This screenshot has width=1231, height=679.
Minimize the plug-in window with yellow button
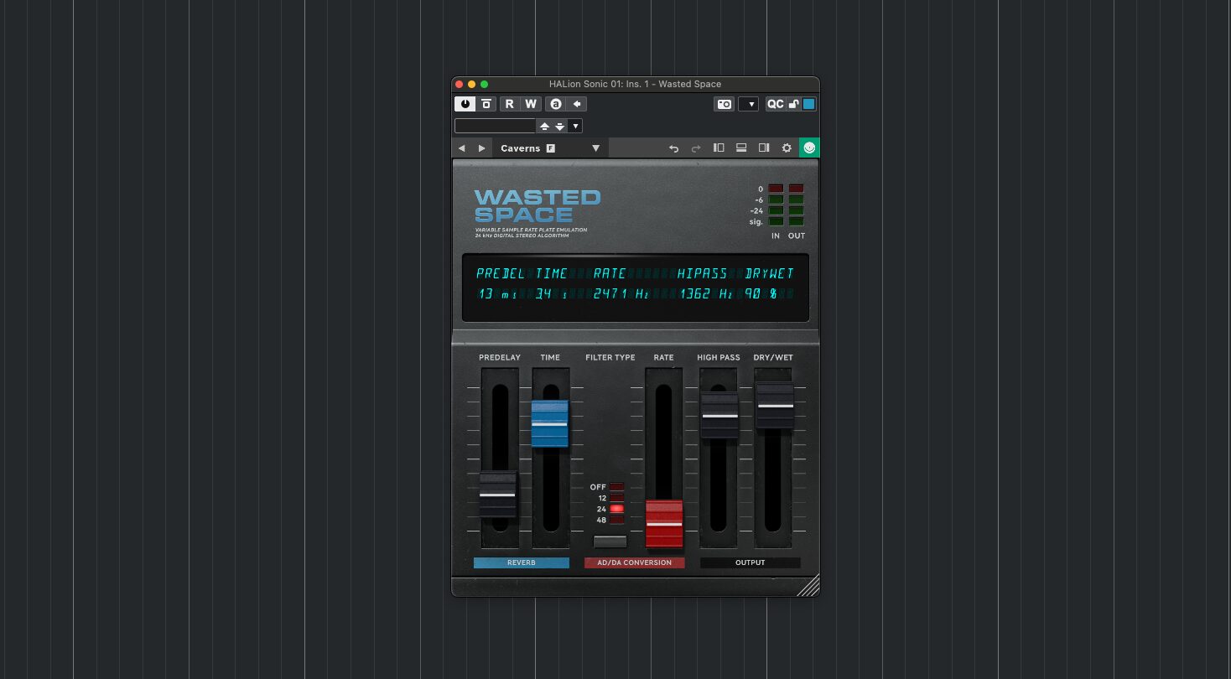pos(471,84)
